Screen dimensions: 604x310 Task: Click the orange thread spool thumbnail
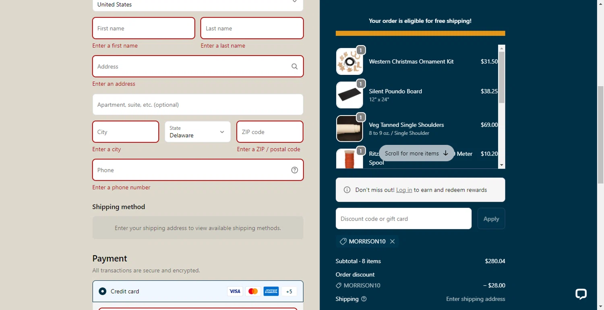350,159
